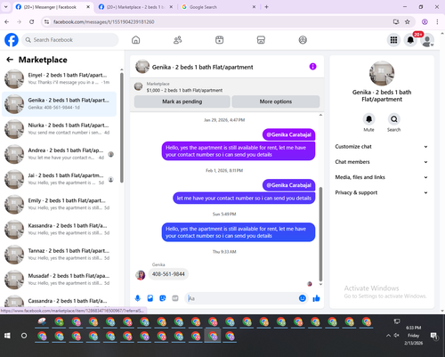
Task: Switch to the Messenger | Facebook tab
Action: (50, 7)
